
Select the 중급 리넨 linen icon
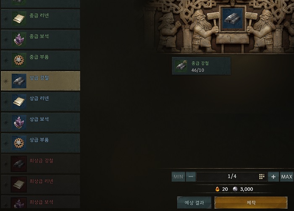19,18
